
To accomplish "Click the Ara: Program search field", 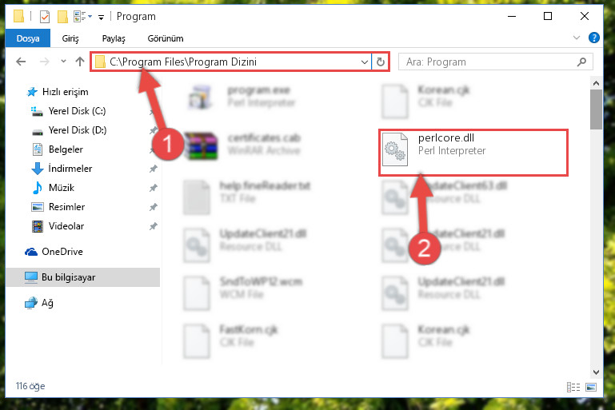I will (495, 62).
